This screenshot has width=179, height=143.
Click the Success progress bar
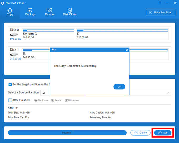(x=67, y=133)
